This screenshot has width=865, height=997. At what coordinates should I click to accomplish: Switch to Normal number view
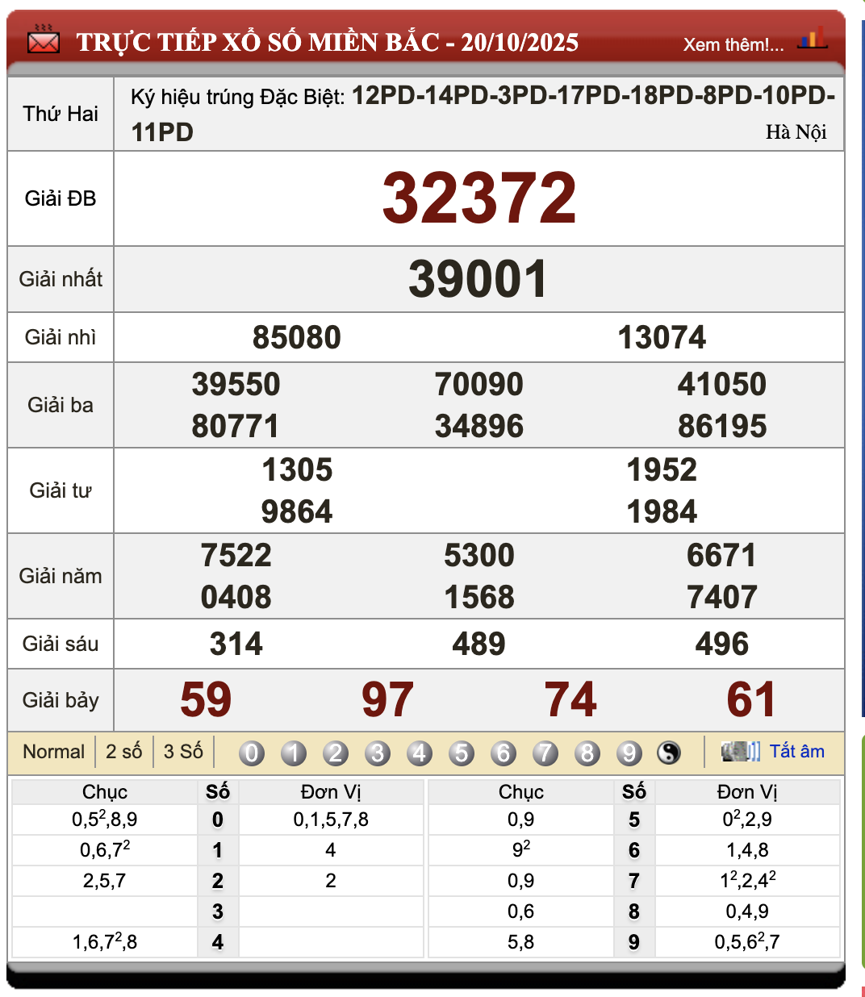[x=53, y=752]
